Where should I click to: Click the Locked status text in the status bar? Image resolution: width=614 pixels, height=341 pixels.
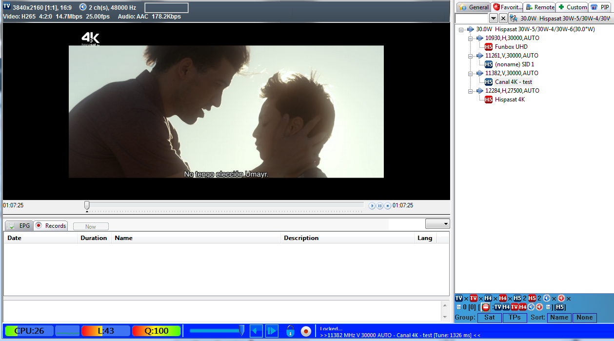click(331, 329)
